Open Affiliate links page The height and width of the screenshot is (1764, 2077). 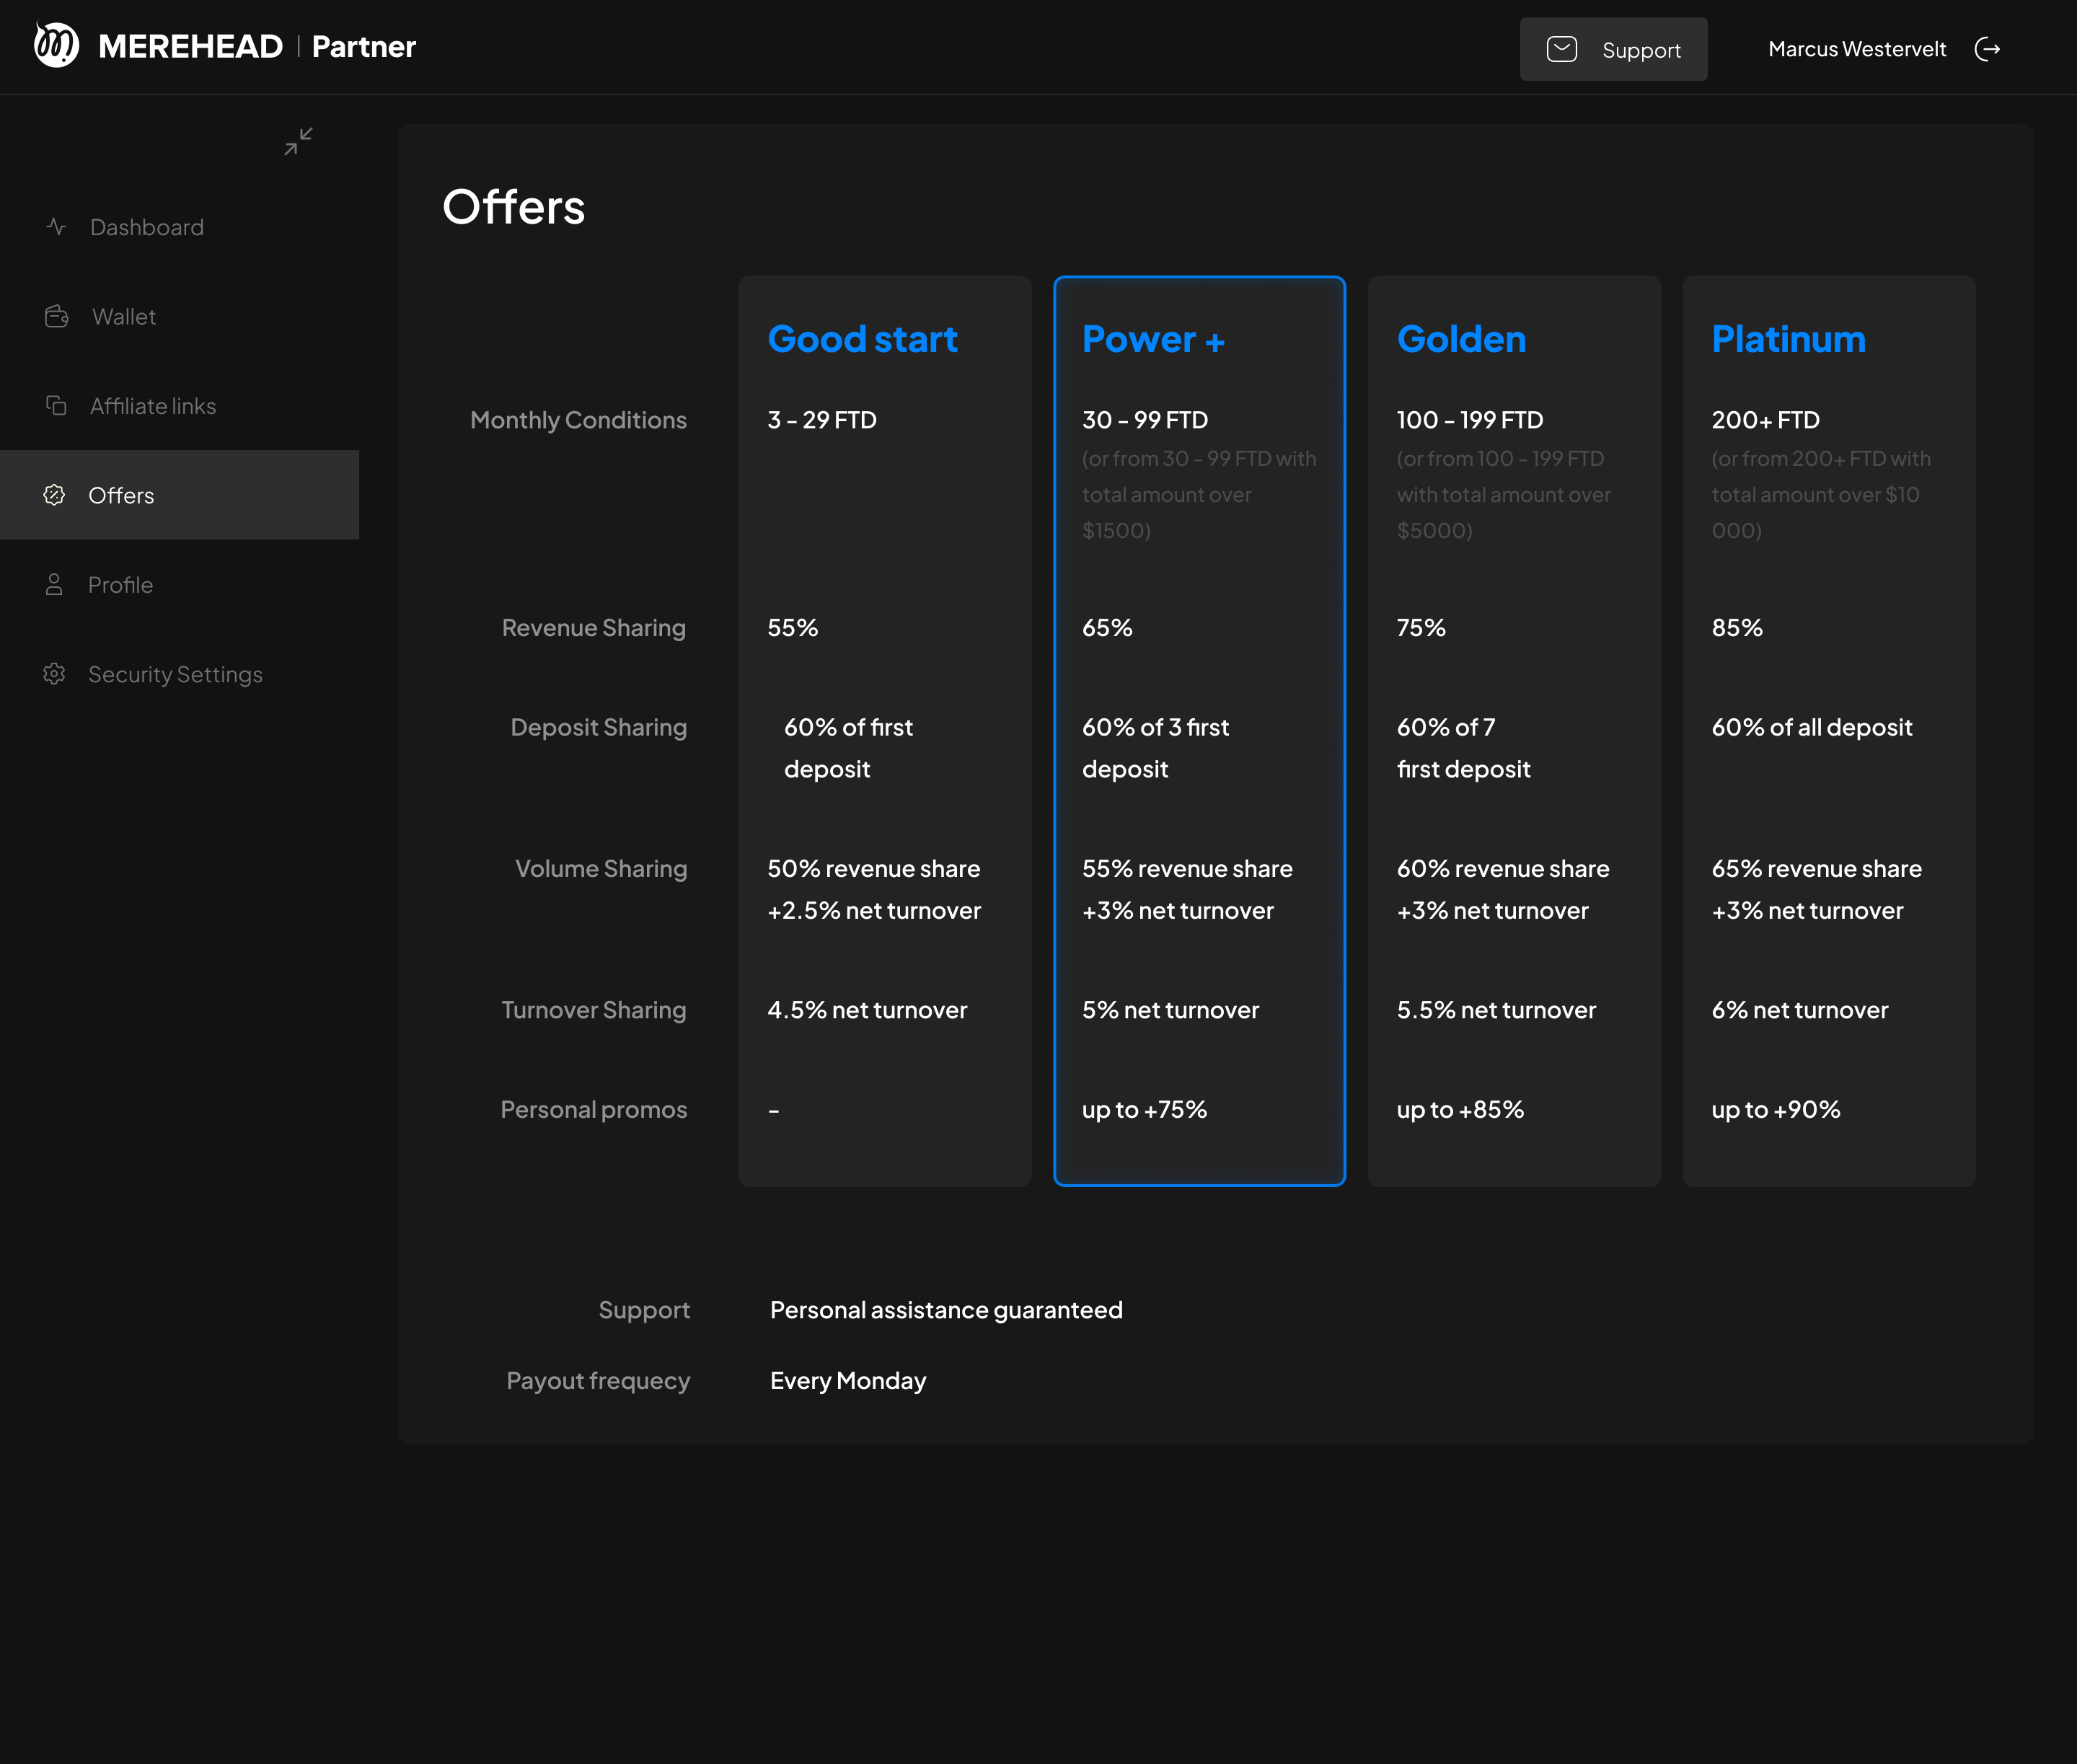(153, 406)
